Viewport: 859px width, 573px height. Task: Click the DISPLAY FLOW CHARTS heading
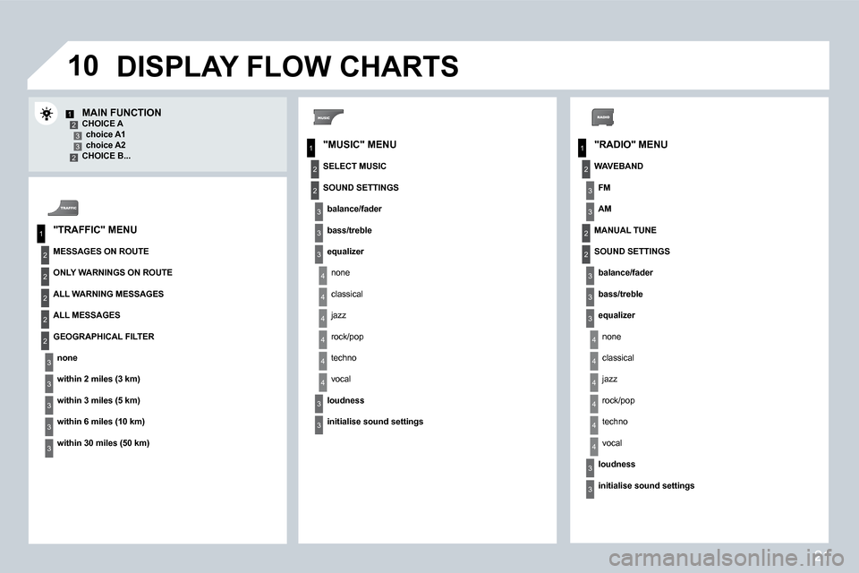coord(287,66)
